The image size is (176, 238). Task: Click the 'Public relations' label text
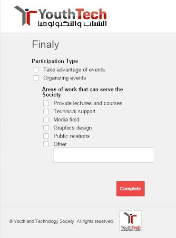[x=71, y=136]
